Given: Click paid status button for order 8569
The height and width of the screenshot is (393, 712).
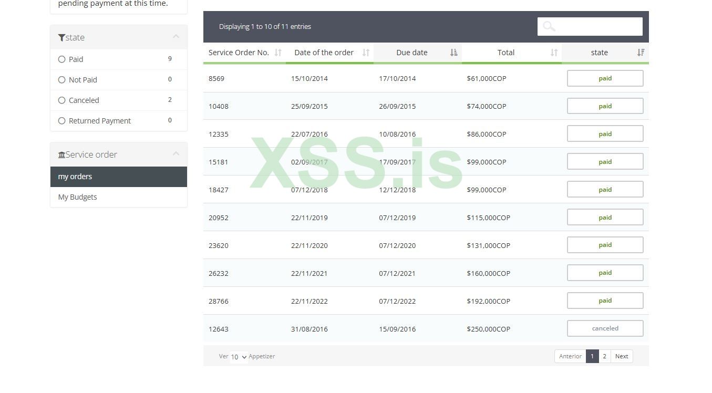Looking at the screenshot, I should [x=605, y=78].
